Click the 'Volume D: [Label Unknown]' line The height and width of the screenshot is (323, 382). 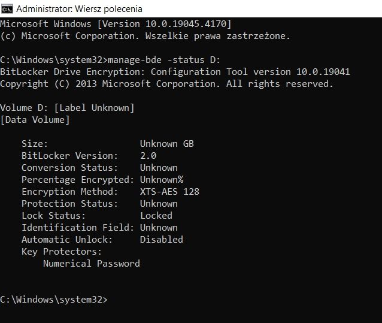[x=67, y=108]
